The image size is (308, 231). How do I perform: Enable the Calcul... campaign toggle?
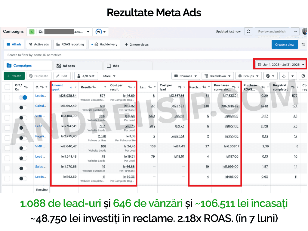(23, 108)
